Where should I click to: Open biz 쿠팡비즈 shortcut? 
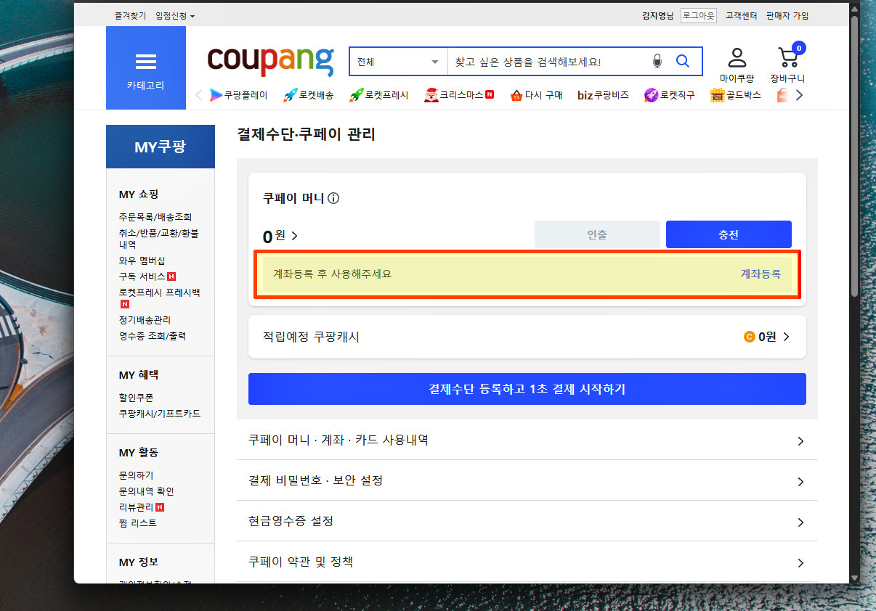point(603,95)
